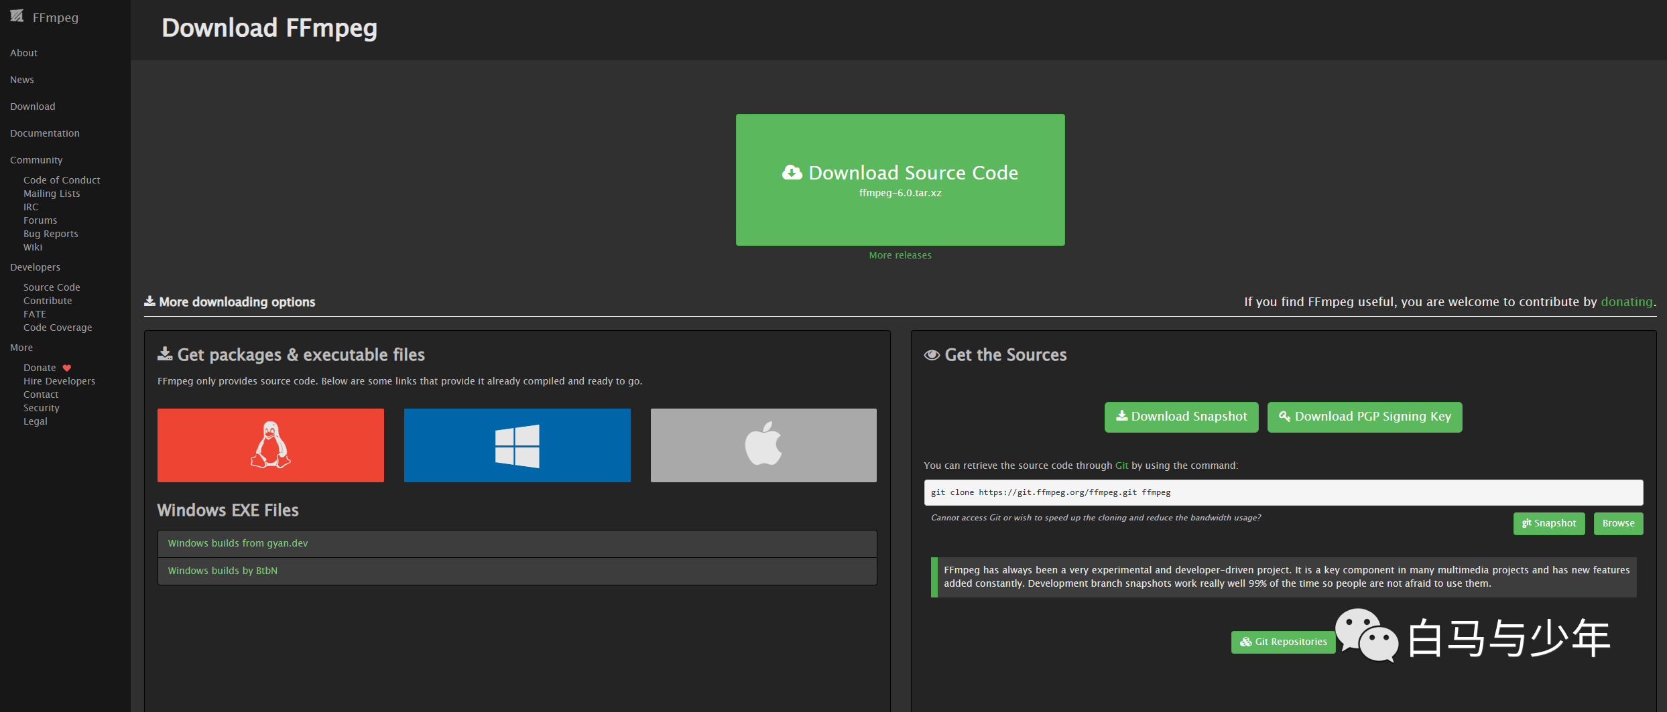
Task: Click the download icon beside Get packages heading
Action: 165,354
